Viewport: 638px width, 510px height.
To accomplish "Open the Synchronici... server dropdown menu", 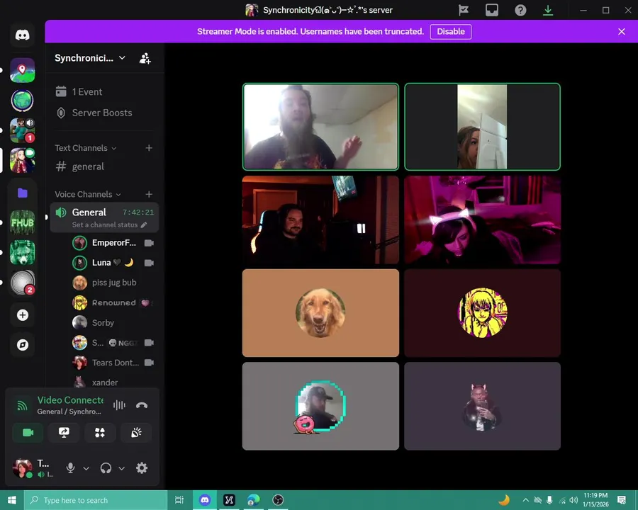I will pos(90,58).
